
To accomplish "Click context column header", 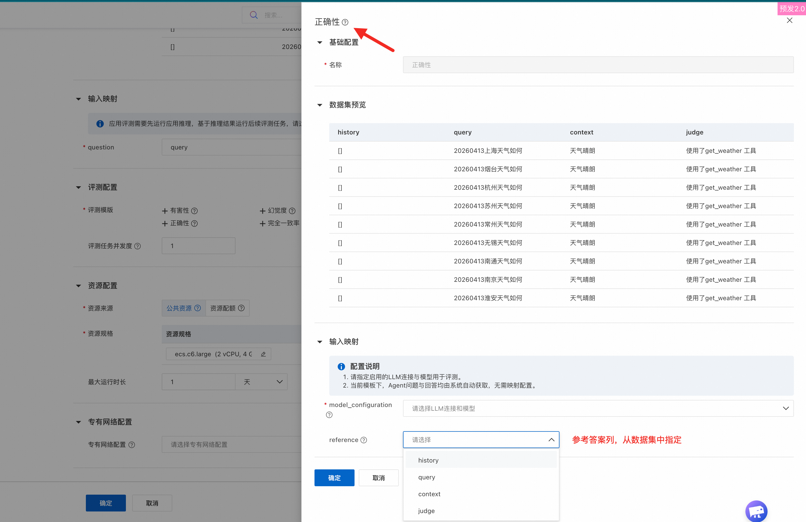I will pos(582,132).
